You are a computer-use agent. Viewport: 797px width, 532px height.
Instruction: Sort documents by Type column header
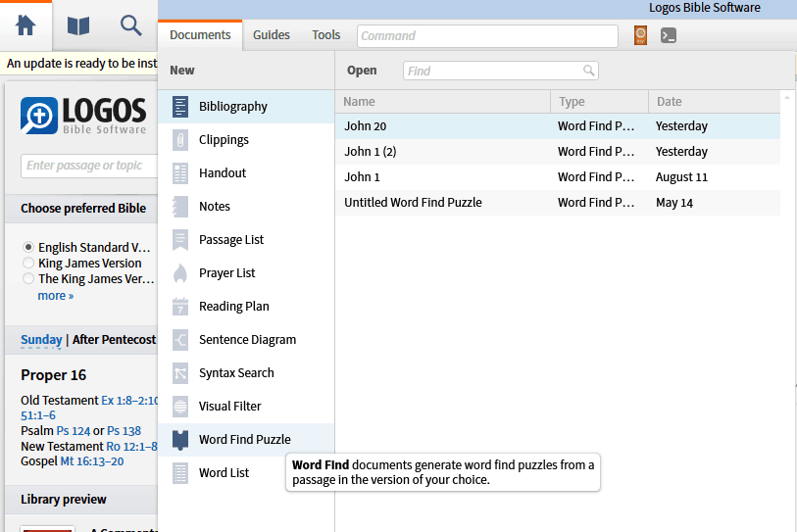click(598, 102)
